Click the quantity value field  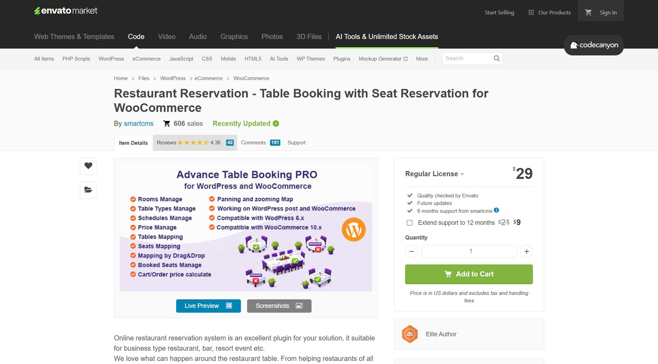pyautogui.click(x=469, y=251)
